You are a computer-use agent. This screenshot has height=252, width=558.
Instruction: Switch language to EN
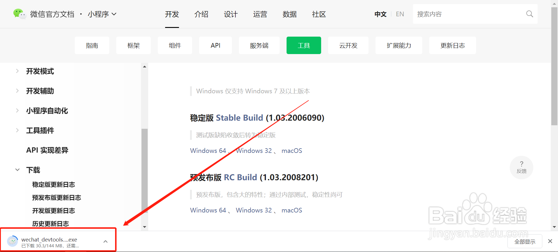(400, 14)
